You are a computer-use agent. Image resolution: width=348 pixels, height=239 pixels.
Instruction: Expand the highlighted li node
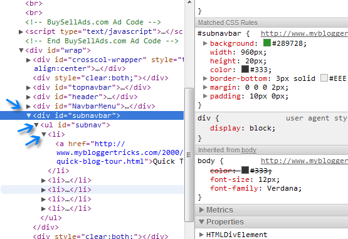tap(43, 190)
